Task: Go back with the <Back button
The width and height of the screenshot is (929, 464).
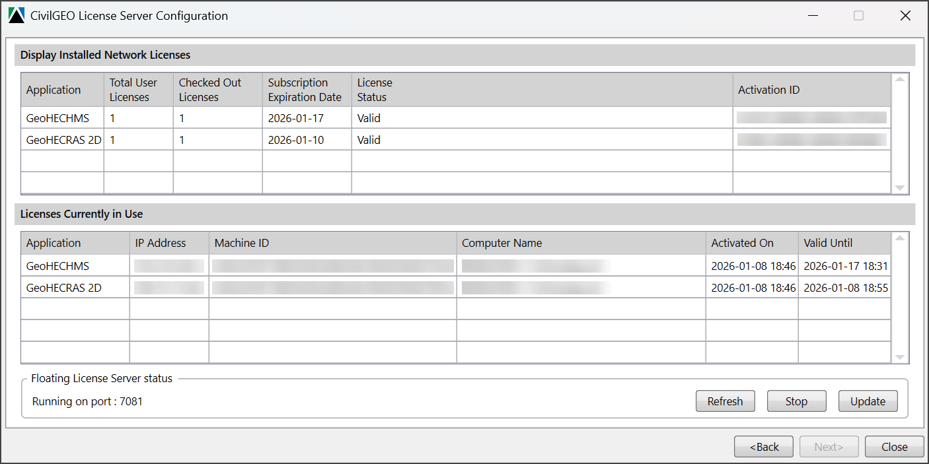Action: (x=763, y=447)
